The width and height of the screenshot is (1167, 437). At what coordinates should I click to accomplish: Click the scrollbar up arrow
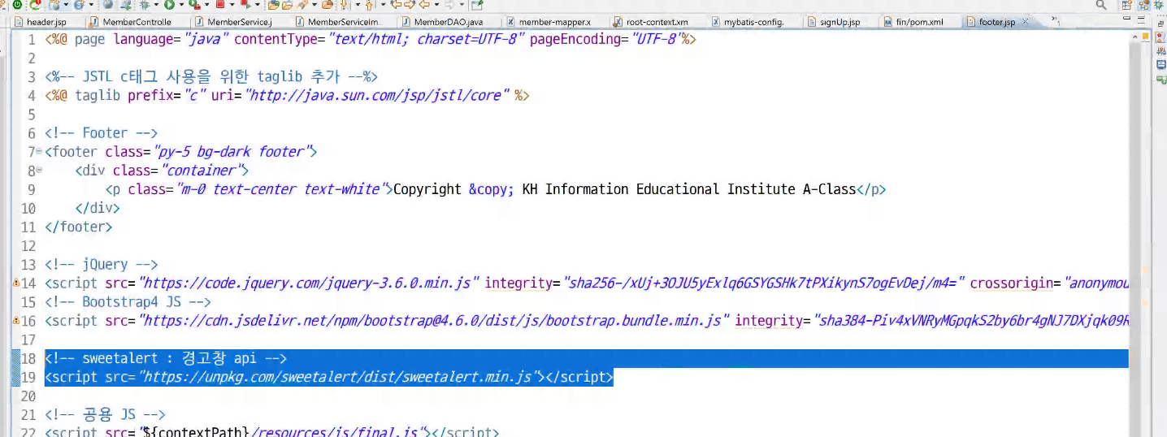[x=1134, y=37]
